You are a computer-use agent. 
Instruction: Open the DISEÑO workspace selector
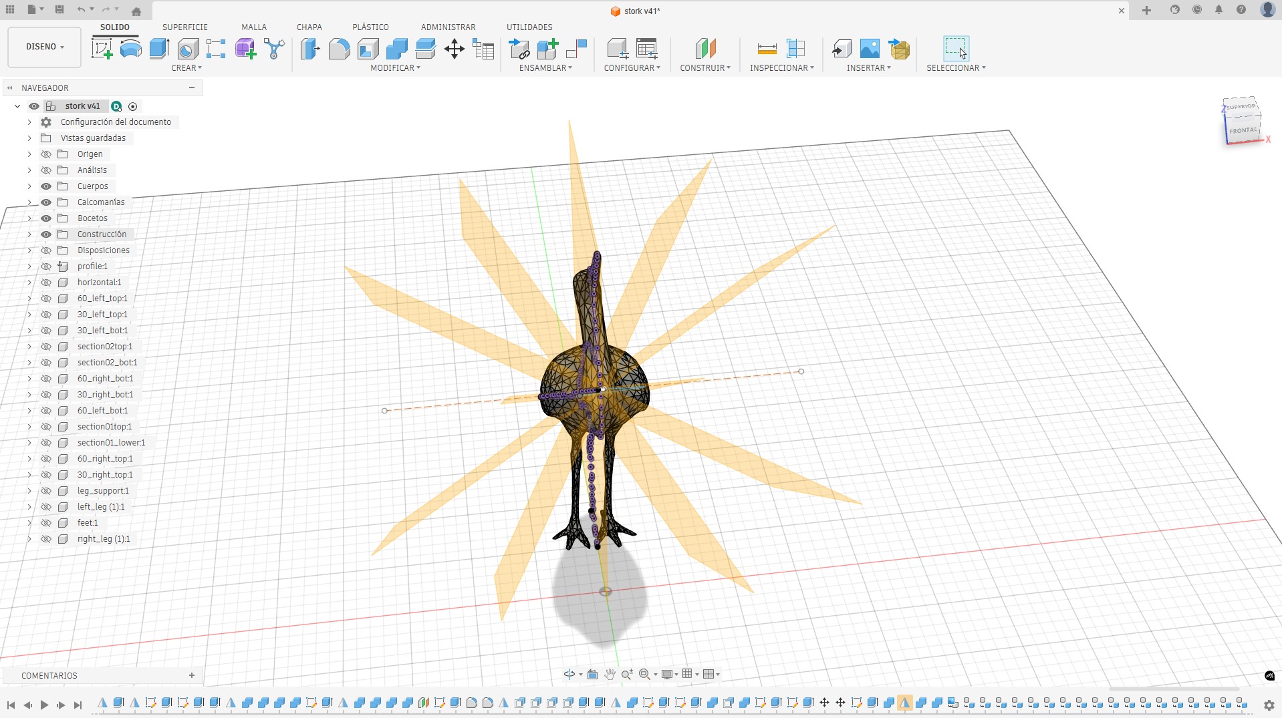43,47
